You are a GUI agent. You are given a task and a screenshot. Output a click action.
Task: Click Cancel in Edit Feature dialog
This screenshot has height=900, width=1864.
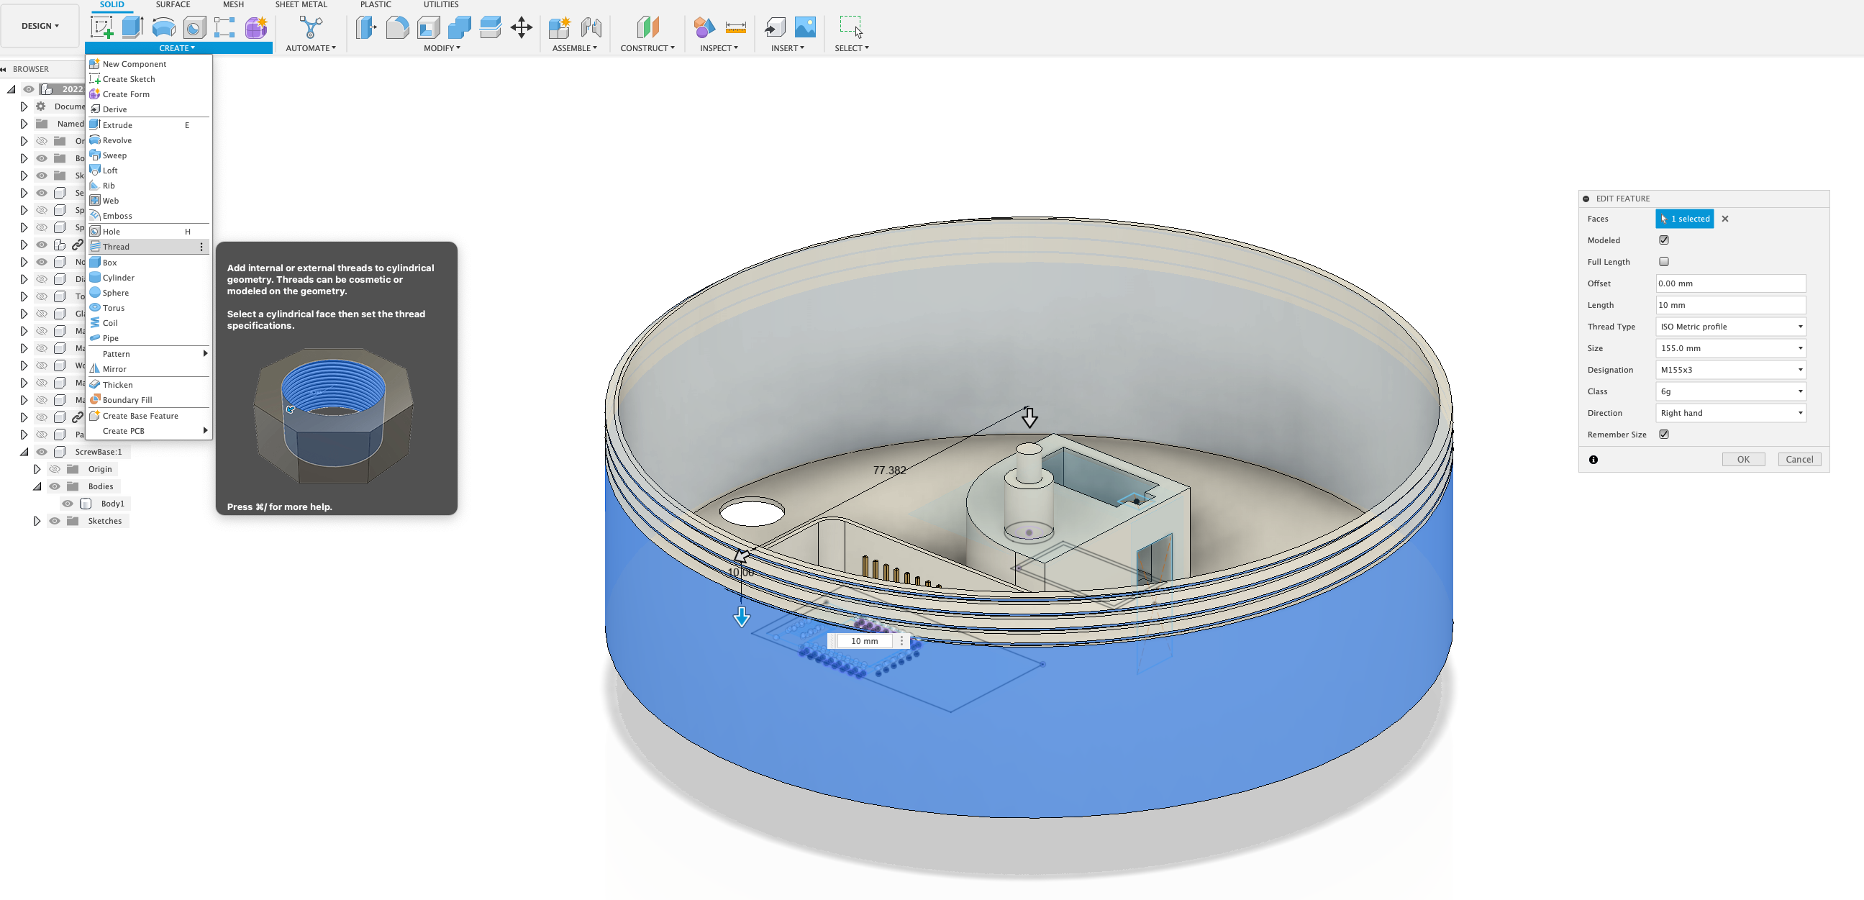pyautogui.click(x=1799, y=460)
